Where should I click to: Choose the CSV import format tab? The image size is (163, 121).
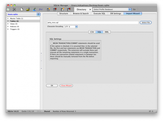(92, 32)
